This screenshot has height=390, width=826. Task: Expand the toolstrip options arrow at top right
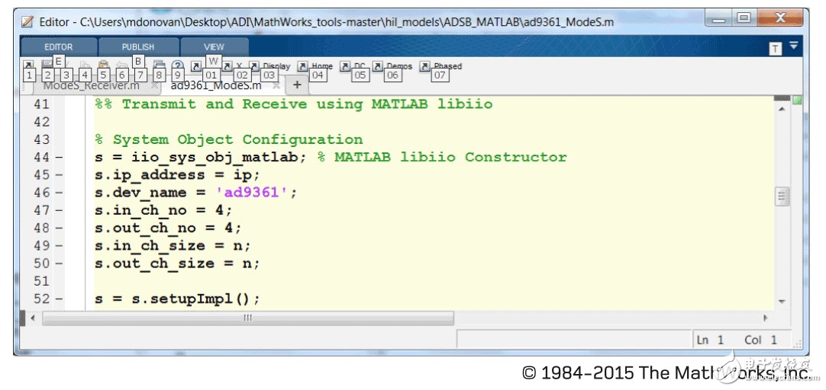[x=793, y=46]
